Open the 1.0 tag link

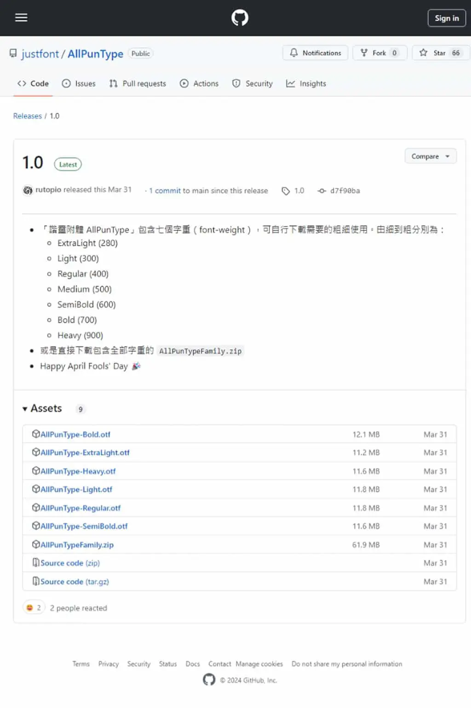[x=293, y=191]
